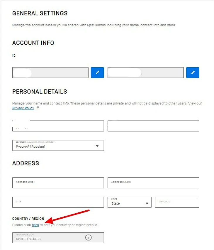Click the Address Line 1 field
This screenshot has height=250, width=214.
58,183
